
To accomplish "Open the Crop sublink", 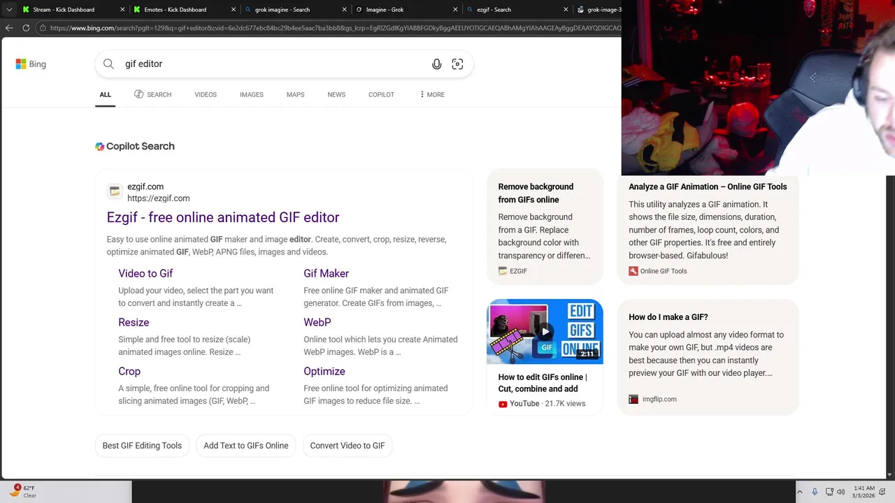I will [x=129, y=371].
